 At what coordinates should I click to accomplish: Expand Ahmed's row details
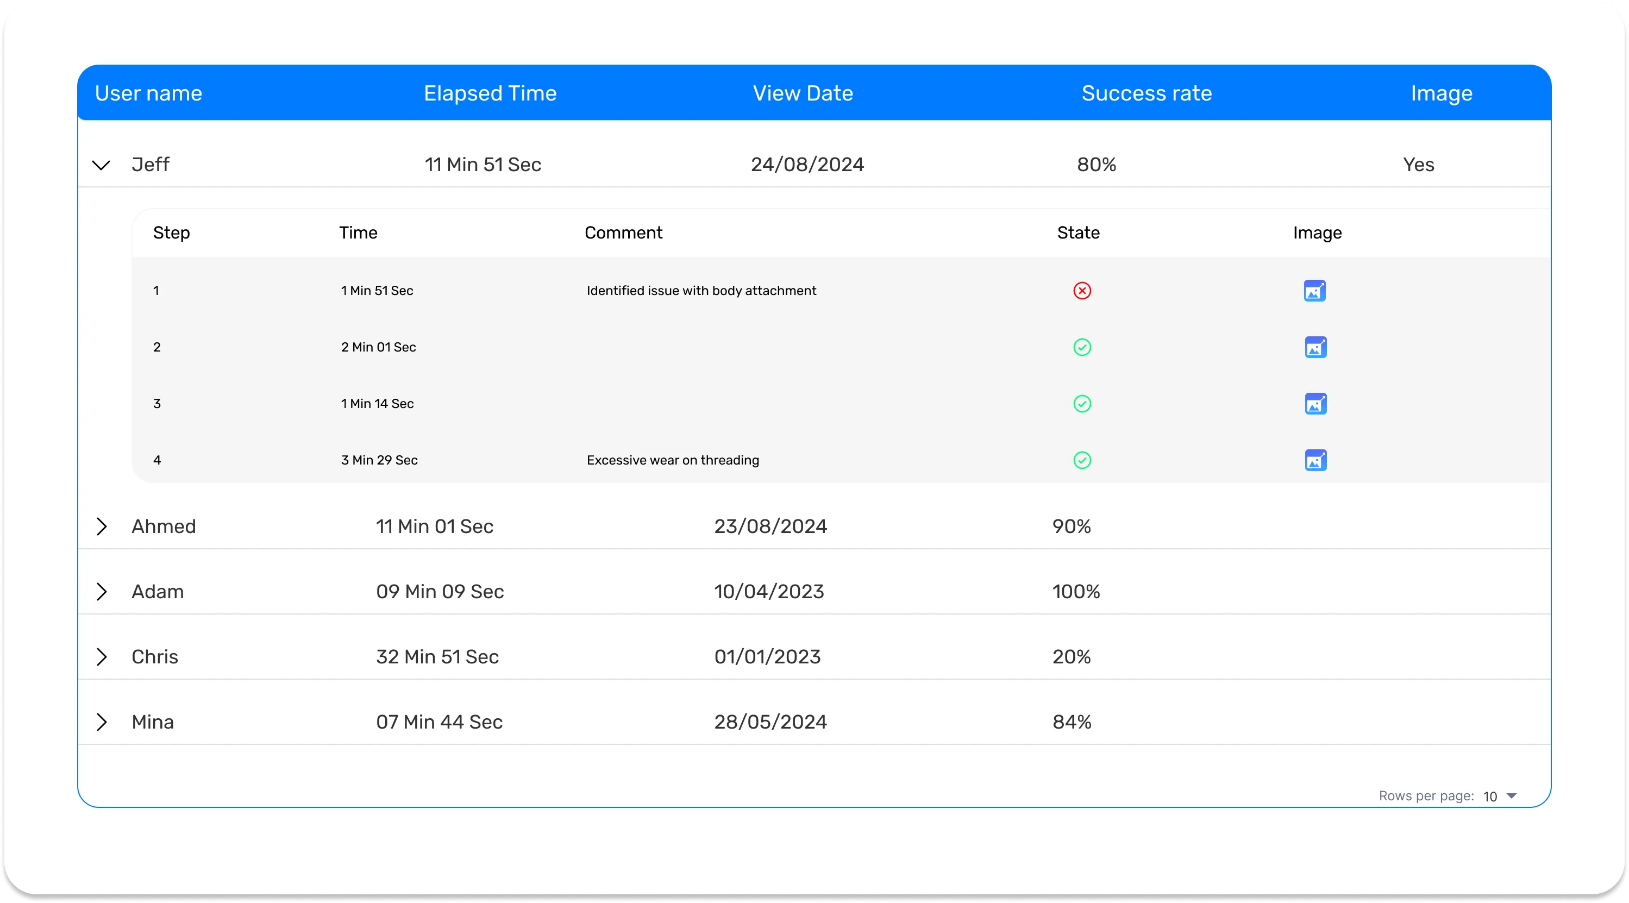click(x=101, y=526)
